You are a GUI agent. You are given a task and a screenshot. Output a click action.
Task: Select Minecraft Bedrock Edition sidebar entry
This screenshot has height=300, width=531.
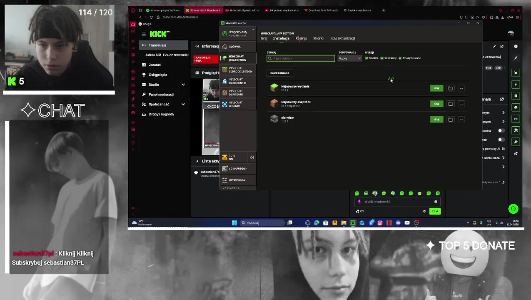[238, 70]
